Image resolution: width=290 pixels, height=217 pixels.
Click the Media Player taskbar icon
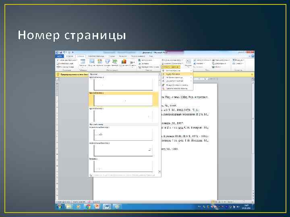(x=78, y=207)
